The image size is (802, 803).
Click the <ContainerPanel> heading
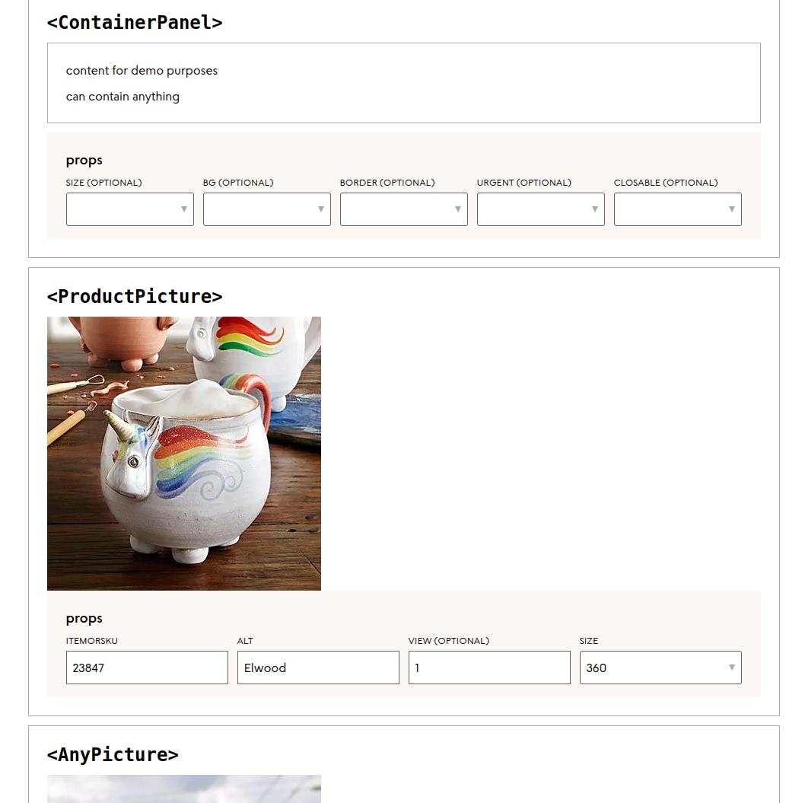(x=135, y=23)
